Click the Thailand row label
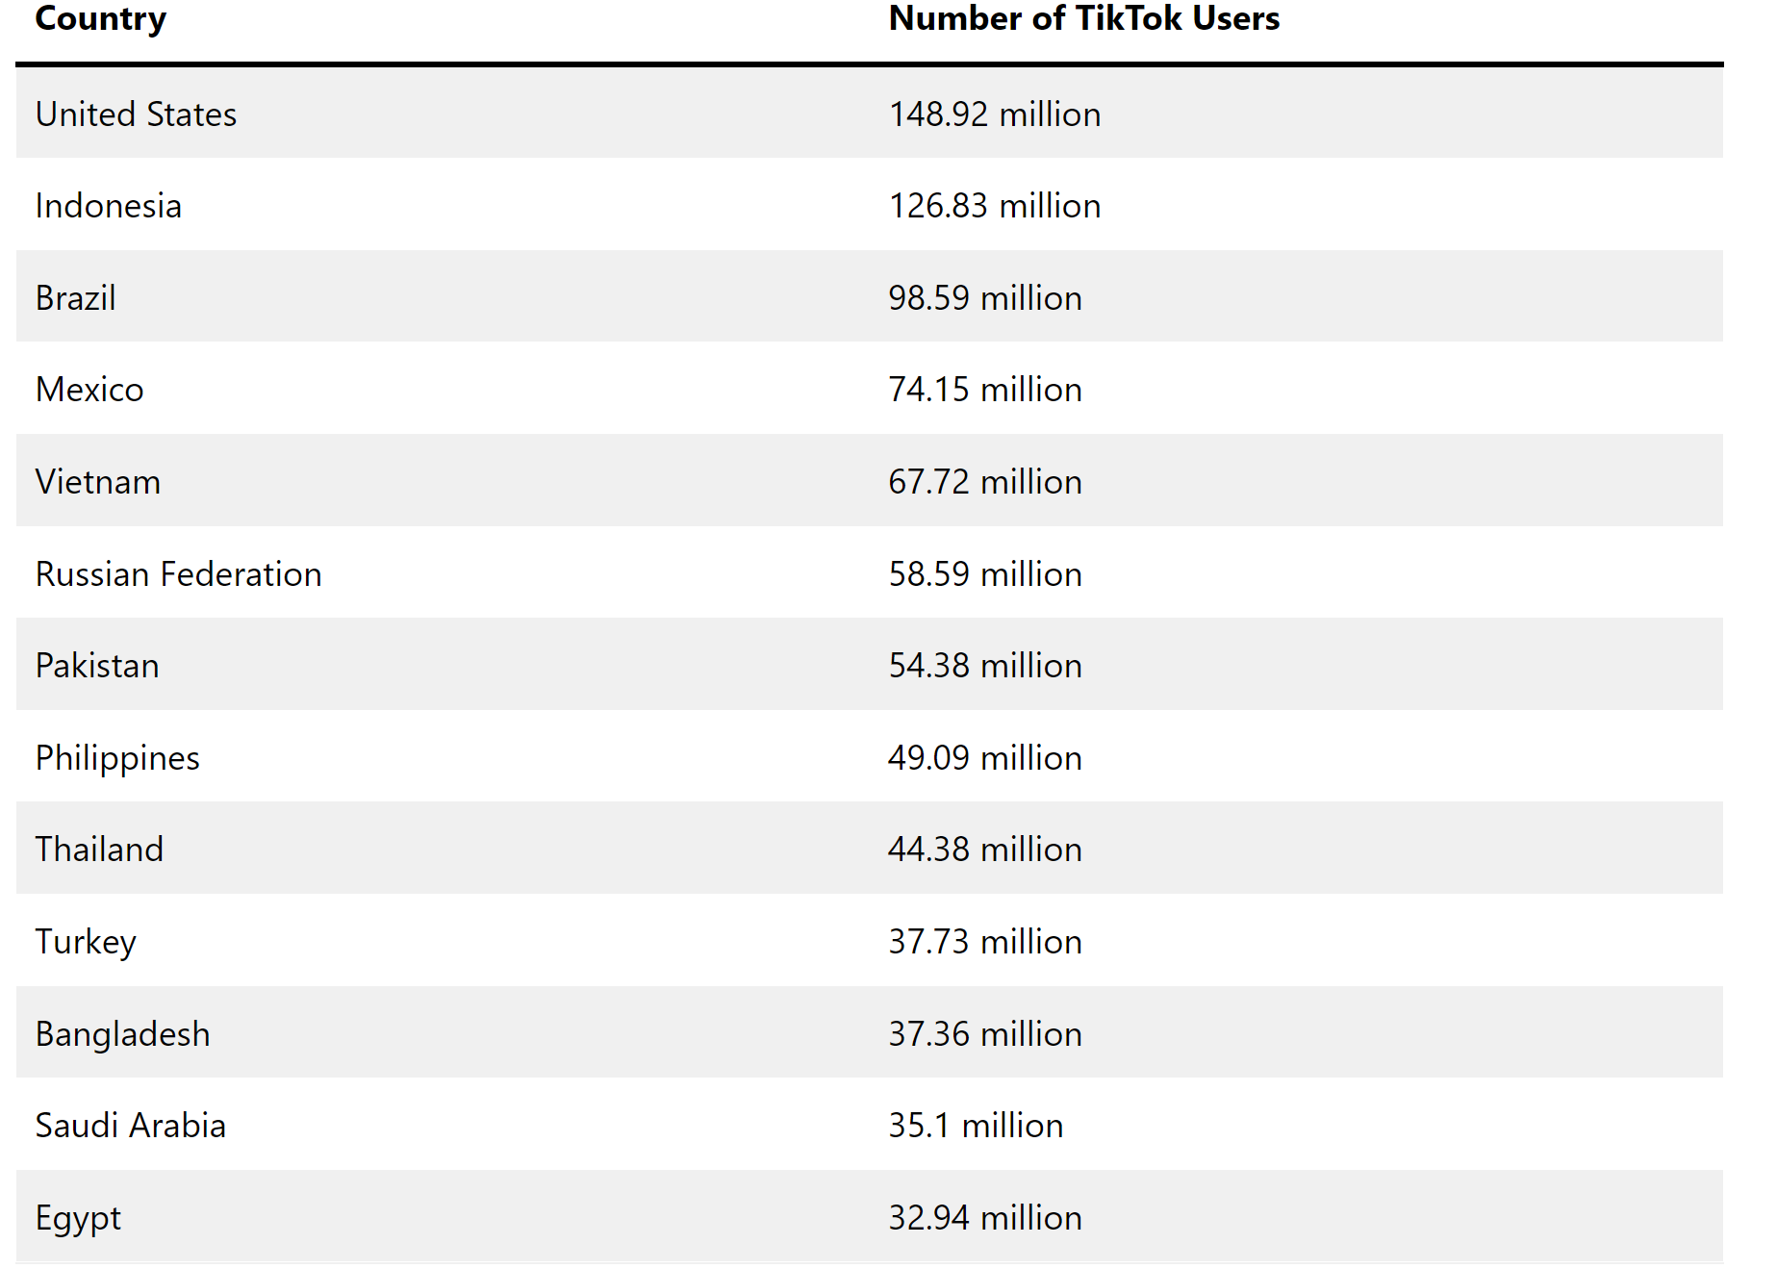The height and width of the screenshot is (1269, 1777). pos(99,850)
